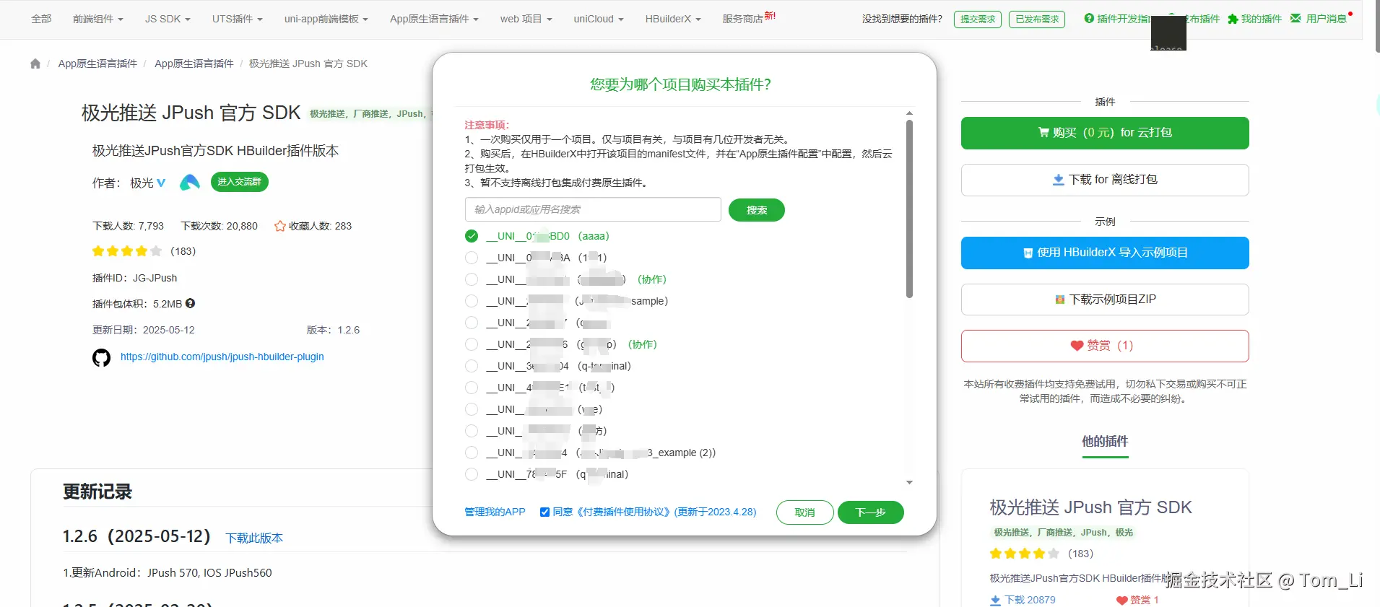Click the heart icon on 赞赏 (1) button
Screen dimensions: 1380x607
coord(1077,346)
